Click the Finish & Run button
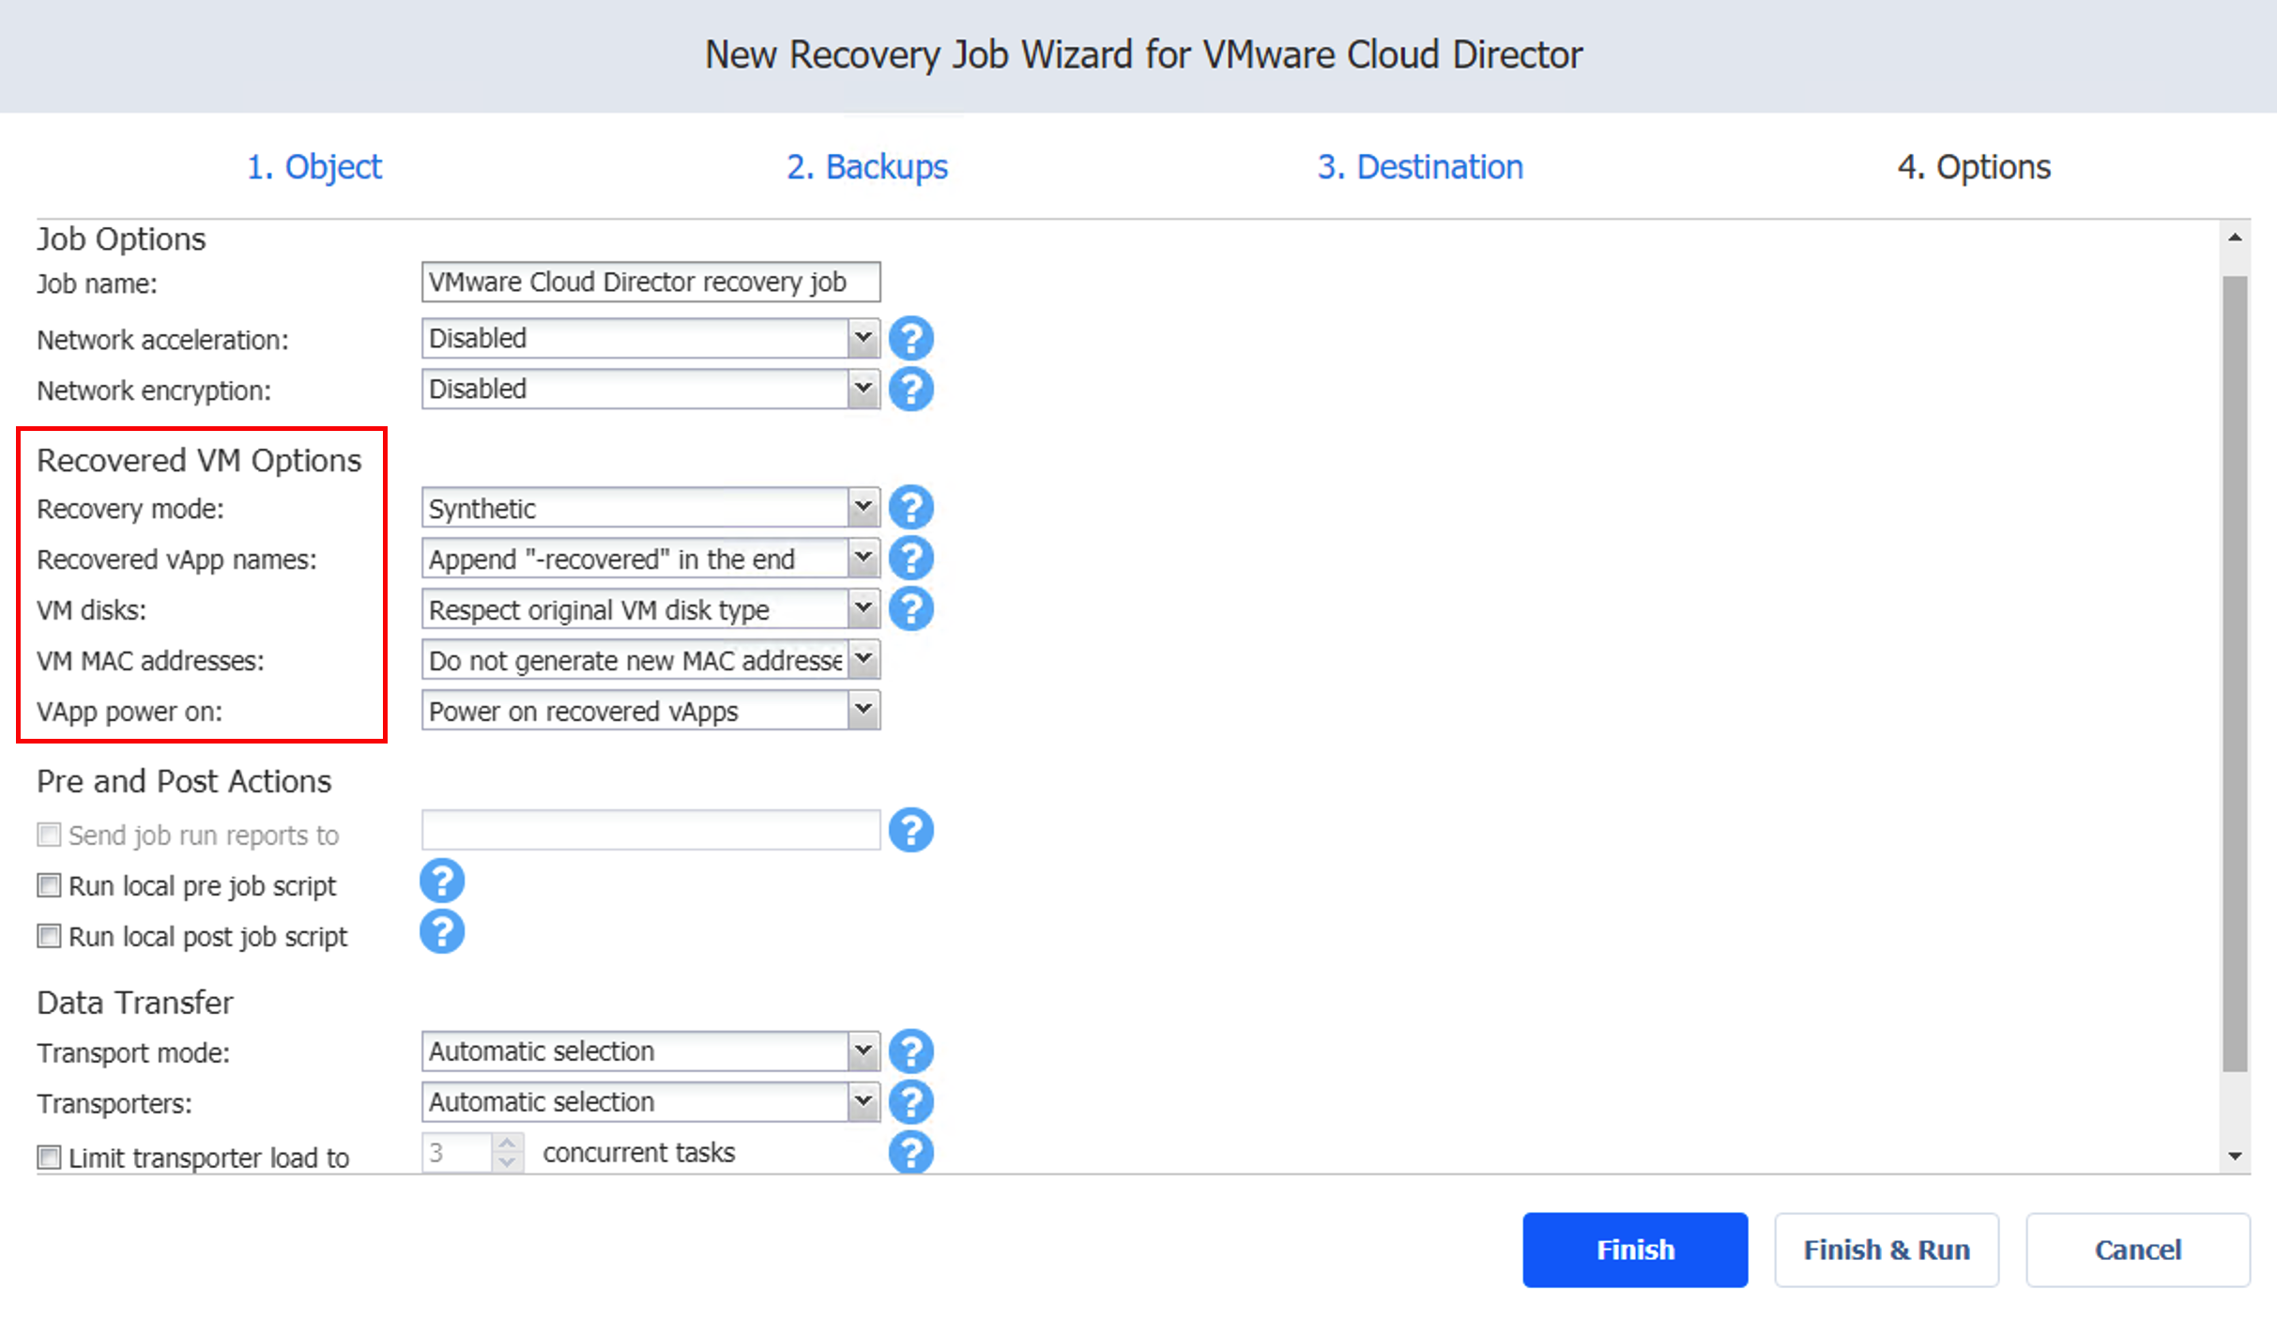2277x1319 pixels. click(1887, 1250)
